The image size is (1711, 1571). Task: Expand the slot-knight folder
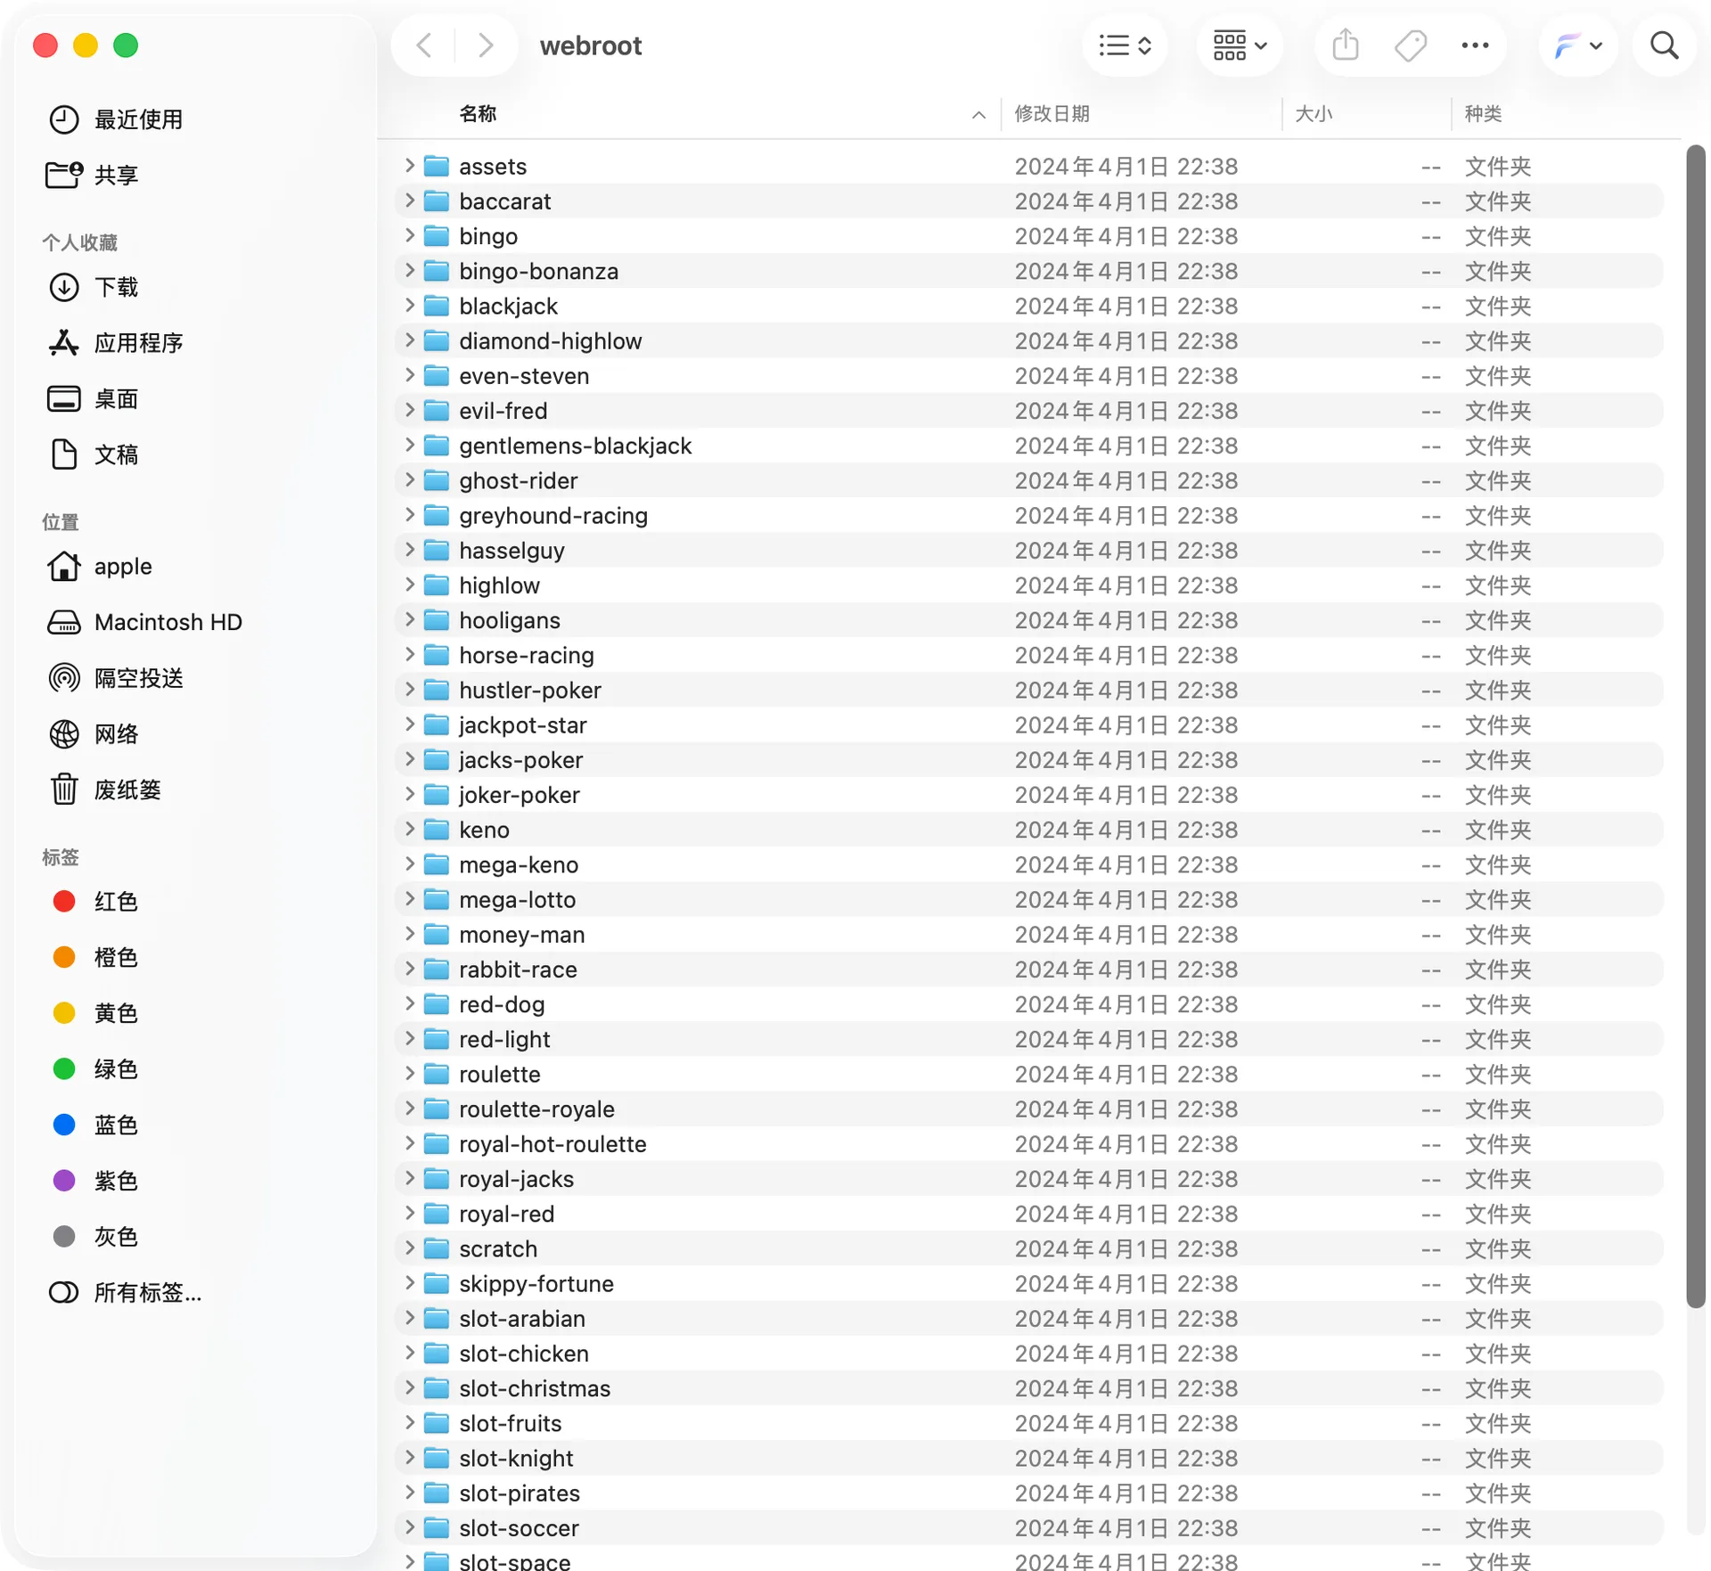[409, 1458]
